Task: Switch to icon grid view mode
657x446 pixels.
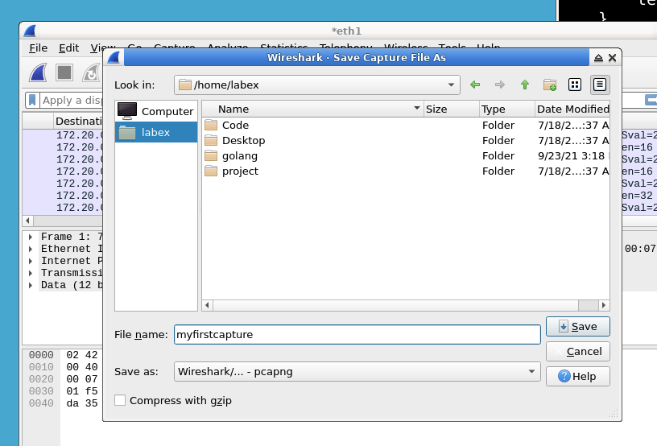Action: pyautogui.click(x=575, y=85)
